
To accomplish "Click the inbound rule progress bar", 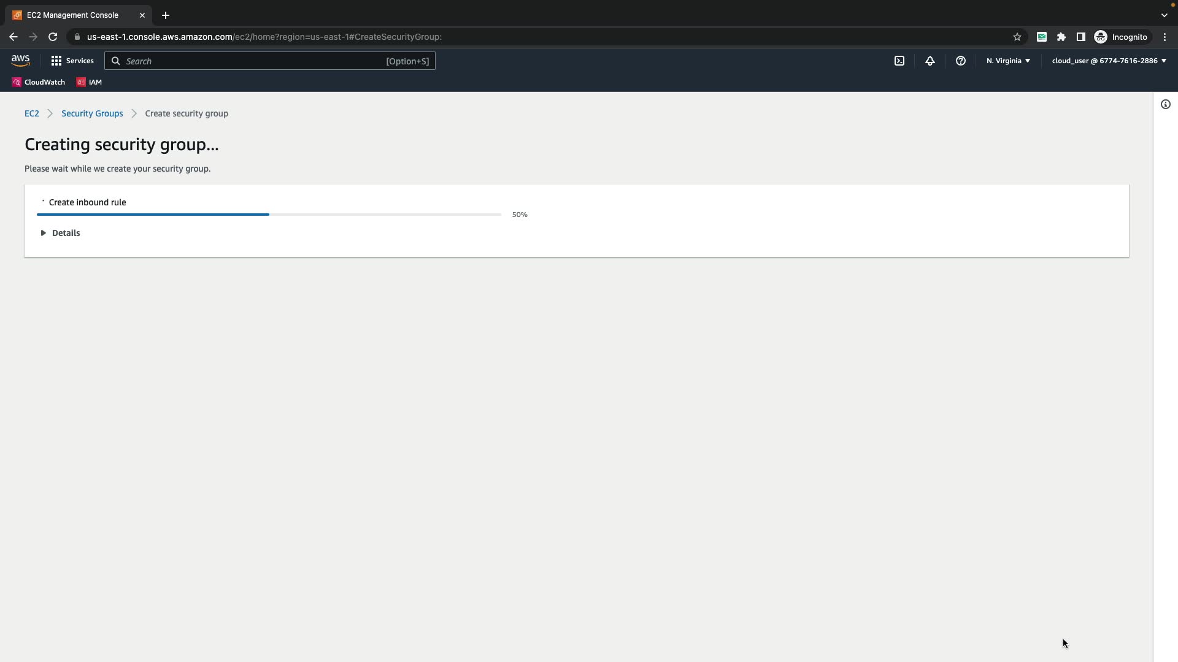I will (269, 215).
